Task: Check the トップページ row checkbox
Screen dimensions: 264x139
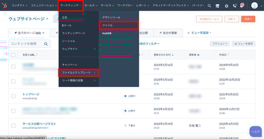Action: 13,96
